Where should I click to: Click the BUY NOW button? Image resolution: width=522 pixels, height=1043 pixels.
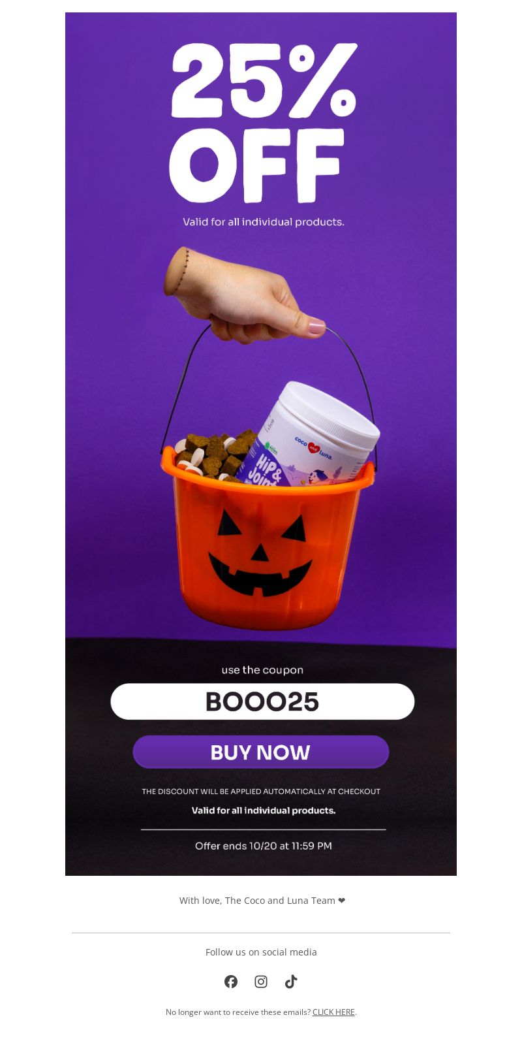(x=261, y=752)
